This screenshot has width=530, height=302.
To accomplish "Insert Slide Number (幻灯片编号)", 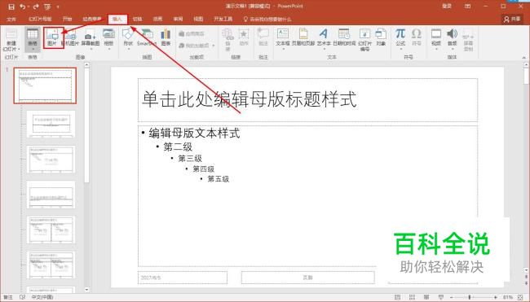I will tap(364, 40).
